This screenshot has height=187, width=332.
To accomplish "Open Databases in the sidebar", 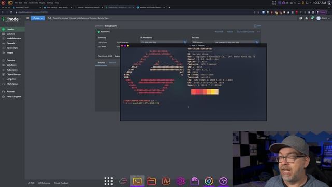I will pyautogui.click(x=11, y=65).
